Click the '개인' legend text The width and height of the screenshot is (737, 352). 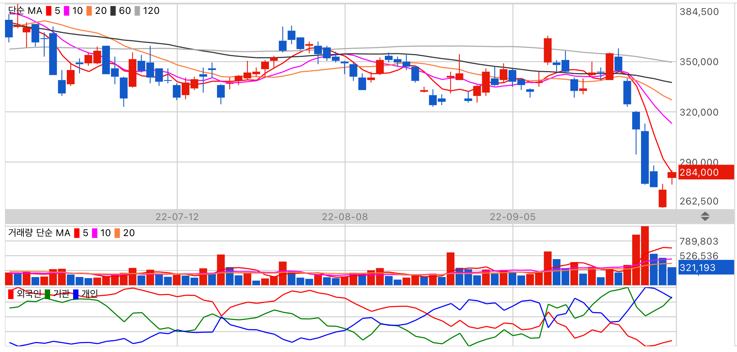pyautogui.click(x=90, y=294)
